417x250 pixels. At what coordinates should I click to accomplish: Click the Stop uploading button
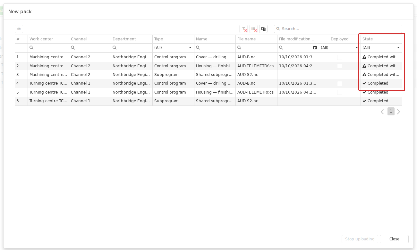click(360, 239)
